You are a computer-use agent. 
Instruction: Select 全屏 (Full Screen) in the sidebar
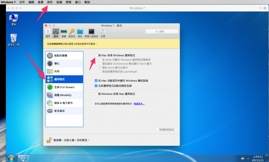(x=64, y=87)
